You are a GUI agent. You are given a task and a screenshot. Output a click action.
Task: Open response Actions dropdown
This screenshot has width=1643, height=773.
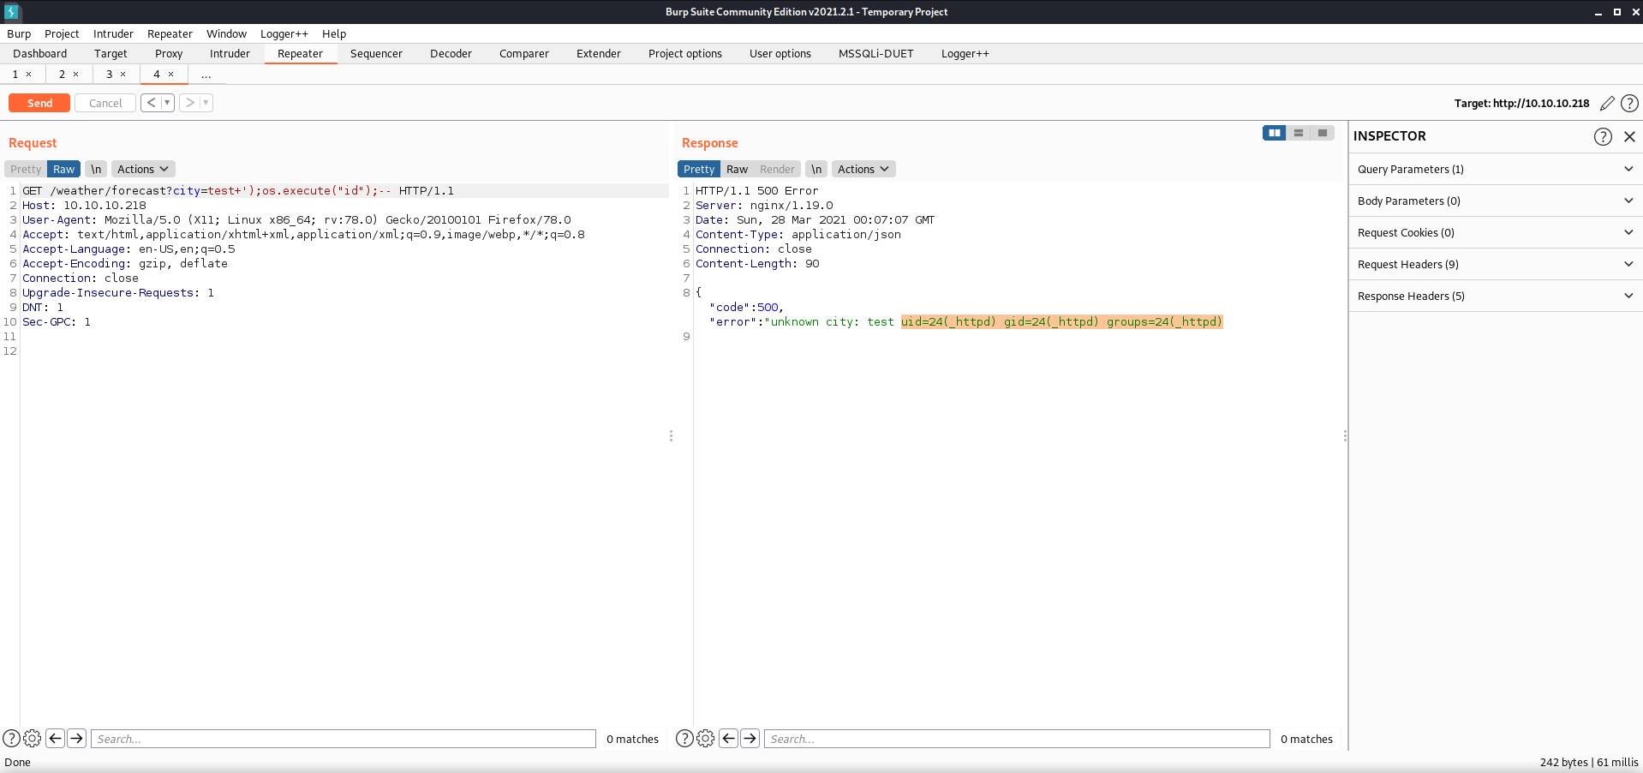[x=863, y=169]
